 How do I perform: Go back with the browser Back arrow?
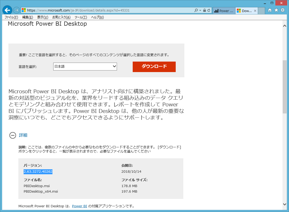tap(7, 10)
